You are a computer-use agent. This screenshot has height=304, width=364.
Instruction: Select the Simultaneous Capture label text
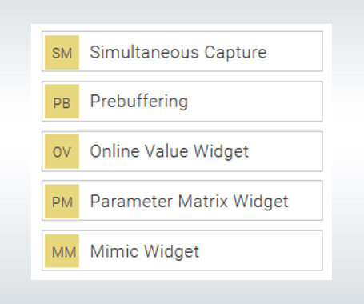point(178,52)
